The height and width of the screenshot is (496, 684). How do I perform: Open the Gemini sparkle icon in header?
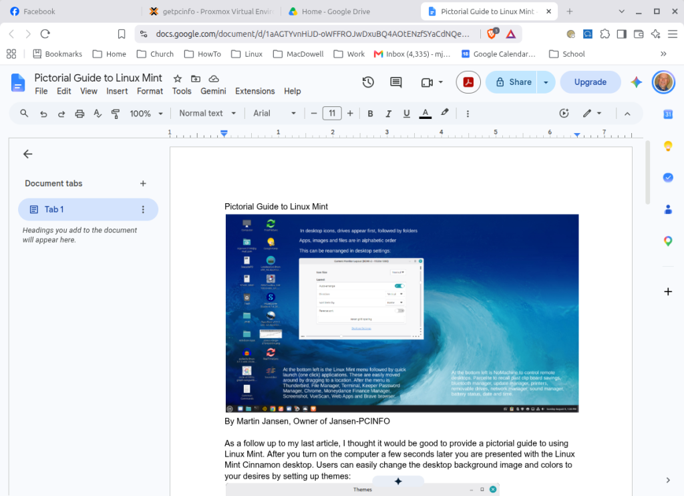click(636, 82)
